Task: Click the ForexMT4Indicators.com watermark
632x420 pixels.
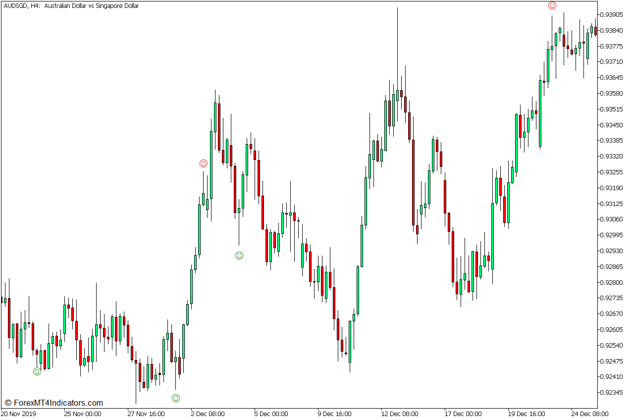Action: (x=53, y=403)
